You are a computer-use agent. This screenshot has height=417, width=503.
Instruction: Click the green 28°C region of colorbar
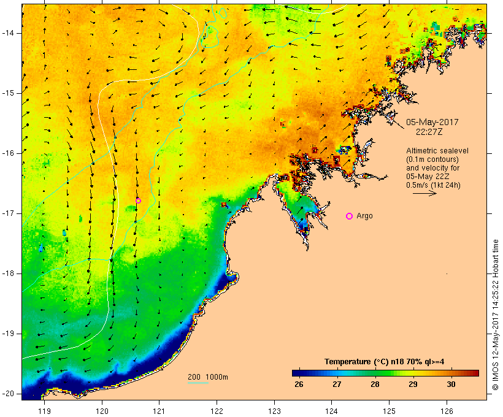click(375, 373)
